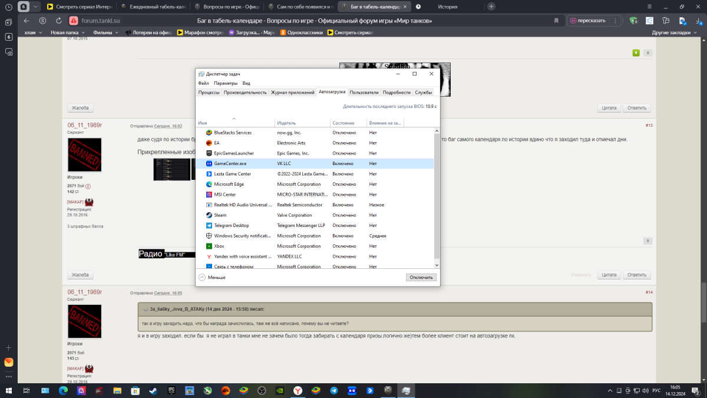The width and height of the screenshot is (707, 398).
Task: Click the Жалоба button under the first post
Action: coord(80,108)
